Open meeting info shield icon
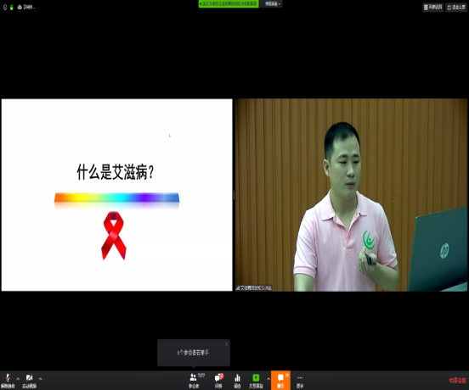Viewport: 469px width, 390px height. coord(5,7)
